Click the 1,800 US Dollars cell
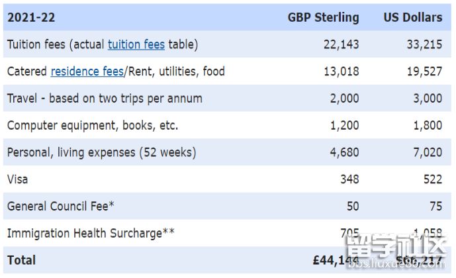This screenshot has height=278, width=456. tap(428, 125)
